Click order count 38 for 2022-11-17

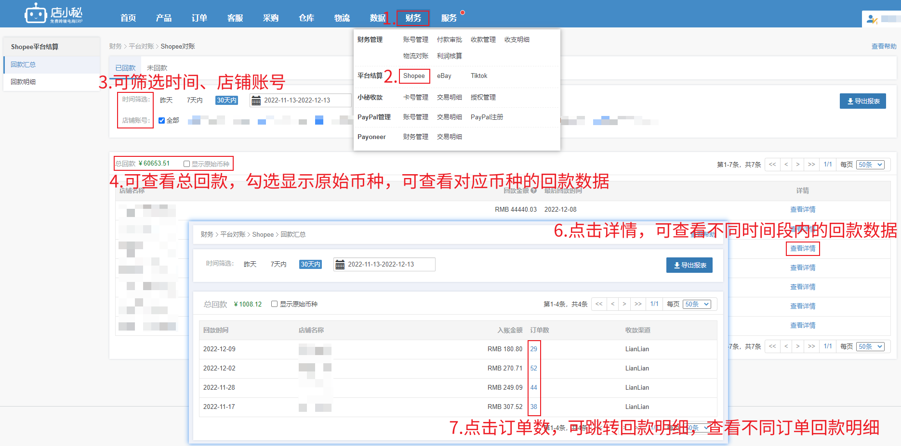click(x=534, y=407)
